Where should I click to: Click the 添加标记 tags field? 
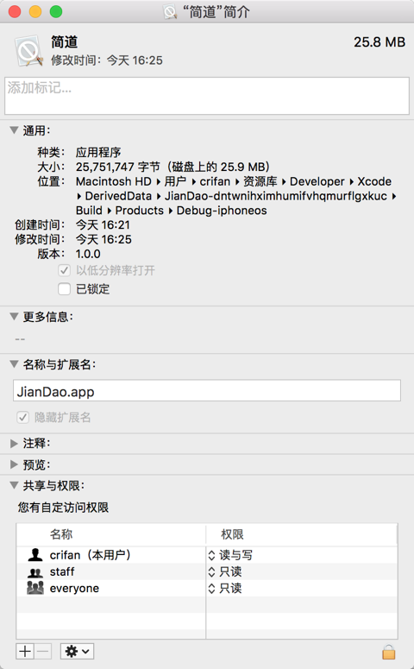click(x=207, y=96)
